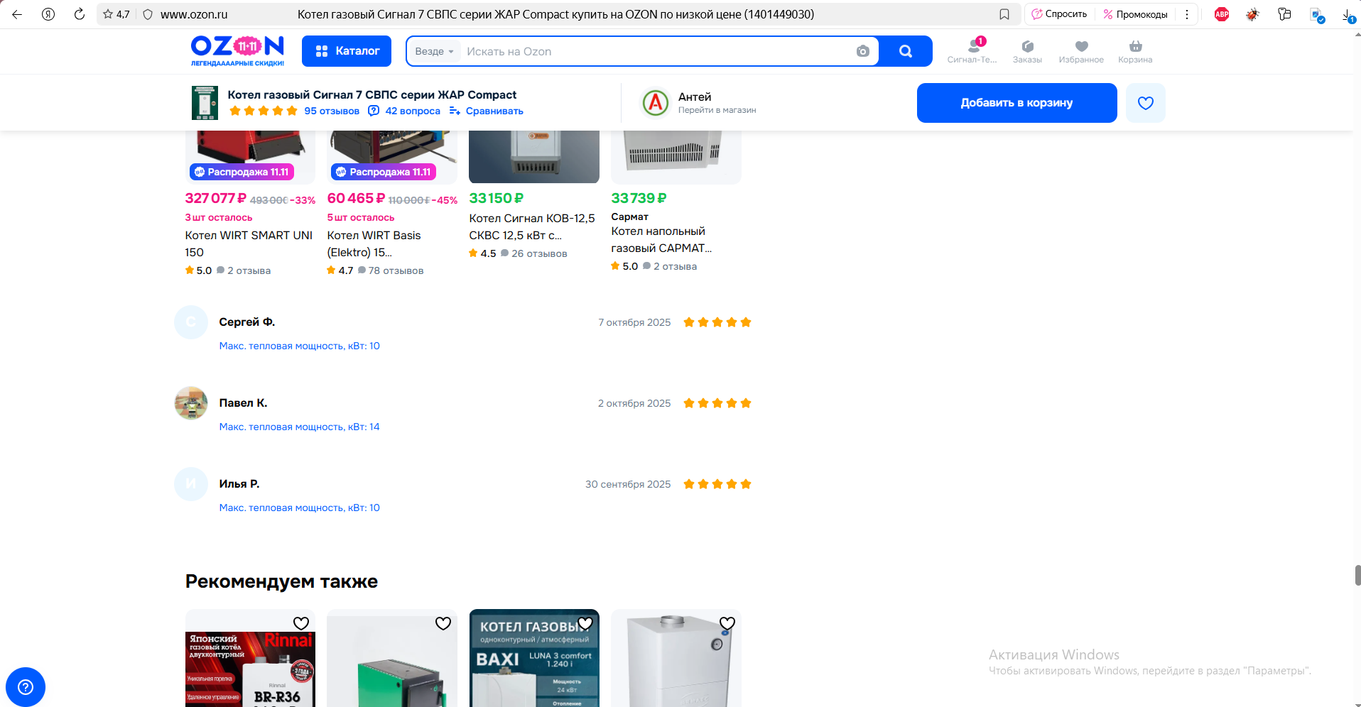
Task: Click the Сравнивать compare link
Action: click(494, 111)
